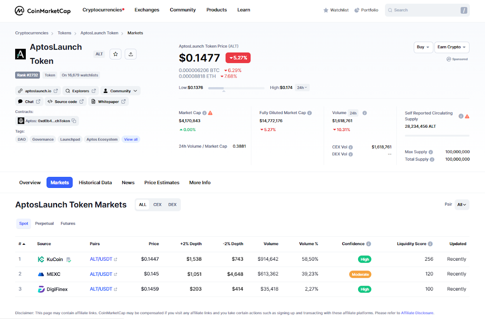Click Market Cap warning triangle icon
The height and width of the screenshot is (319, 485).
pos(210,113)
